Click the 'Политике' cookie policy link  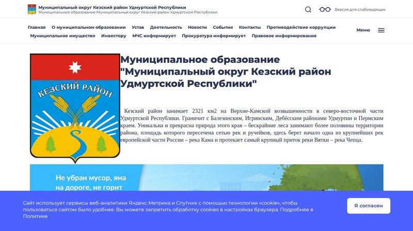(36, 217)
